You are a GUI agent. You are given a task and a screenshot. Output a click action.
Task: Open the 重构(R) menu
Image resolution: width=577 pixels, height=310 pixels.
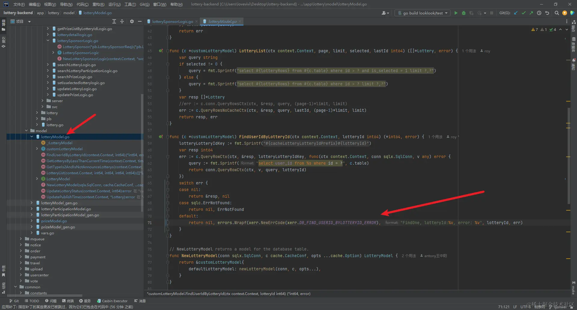point(98,4)
